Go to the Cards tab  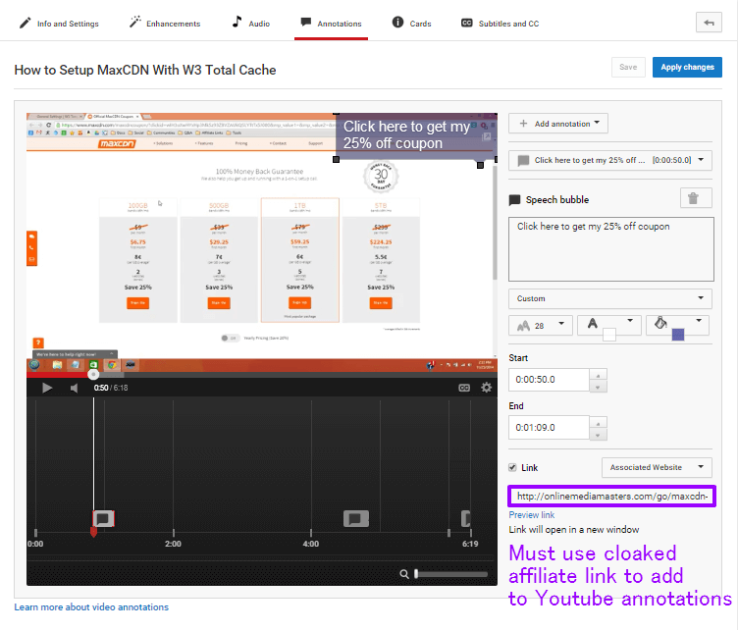coord(411,23)
